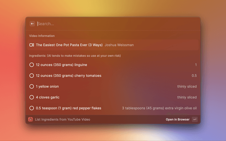
Task: Click the circle icon beside cherry tomatoes
Action: (31, 76)
